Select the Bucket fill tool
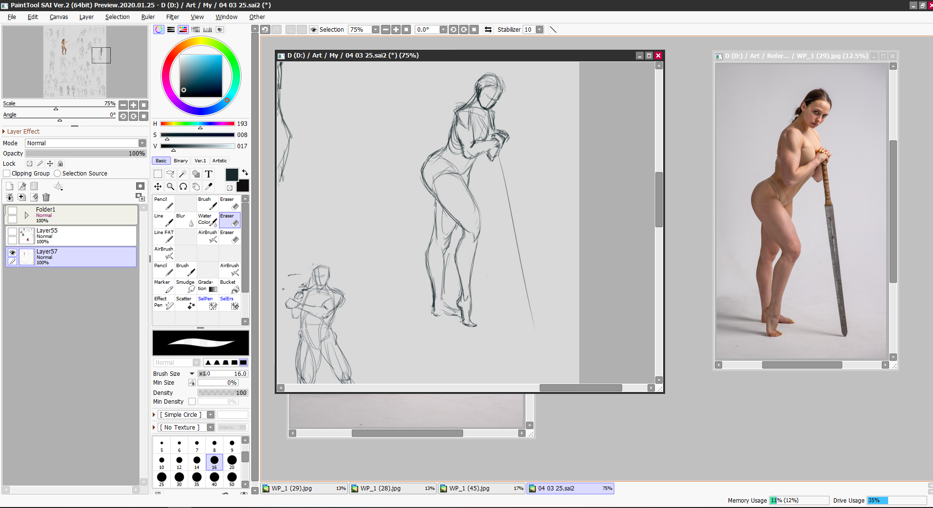 [230, 286]
